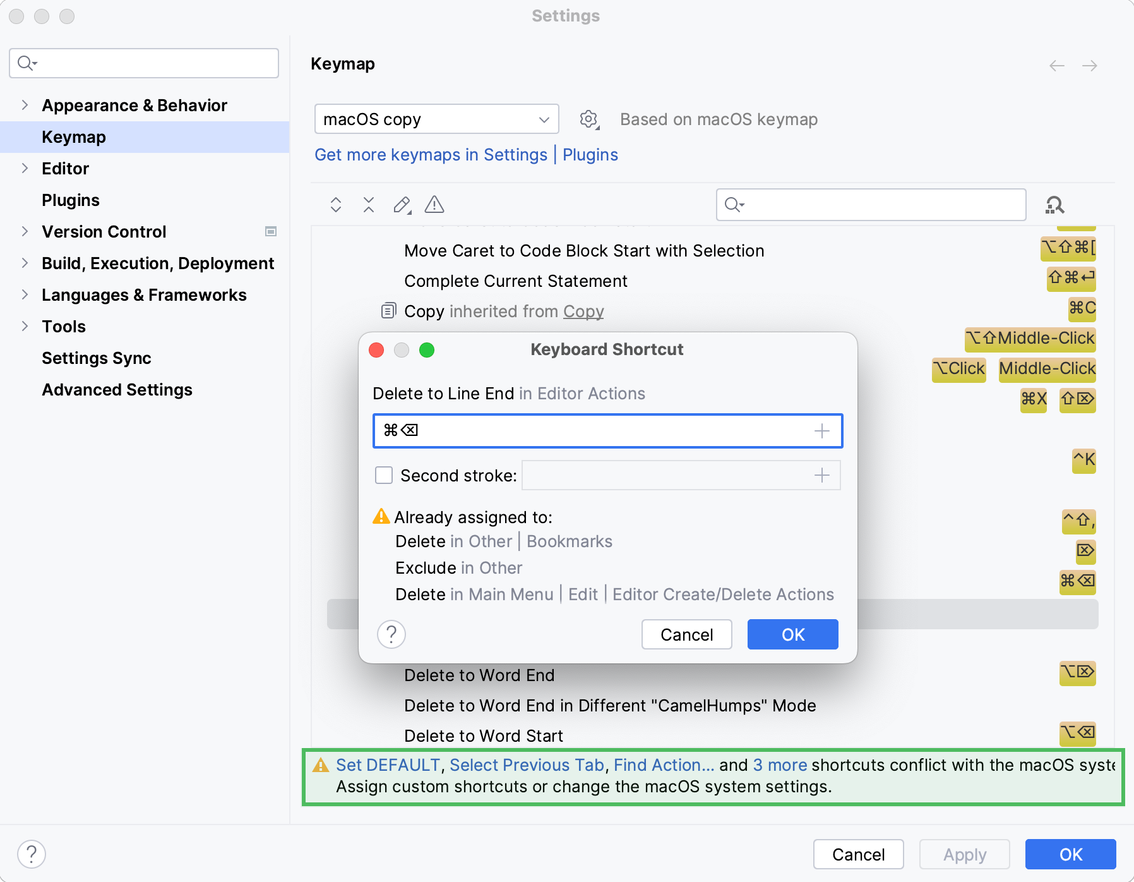Expand Languages & Frameworks section
Image resolution: width=1134 pixels, height=882 pixels.
[25, 294]
